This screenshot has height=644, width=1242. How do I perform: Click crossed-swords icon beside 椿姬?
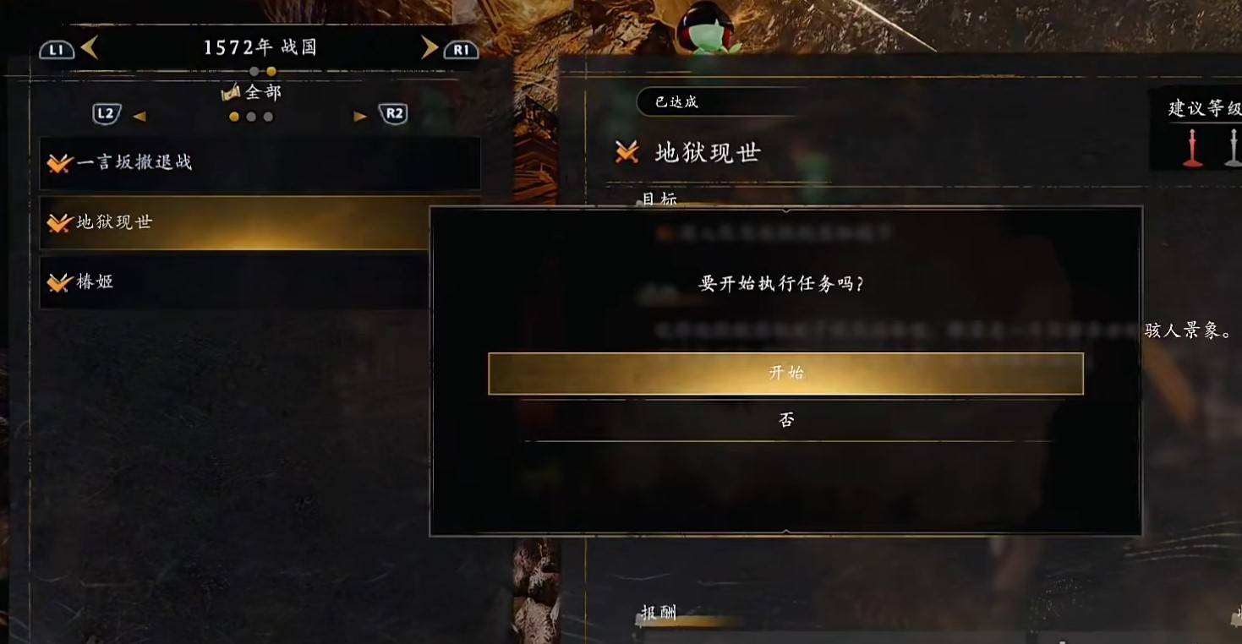coord(59,282)
